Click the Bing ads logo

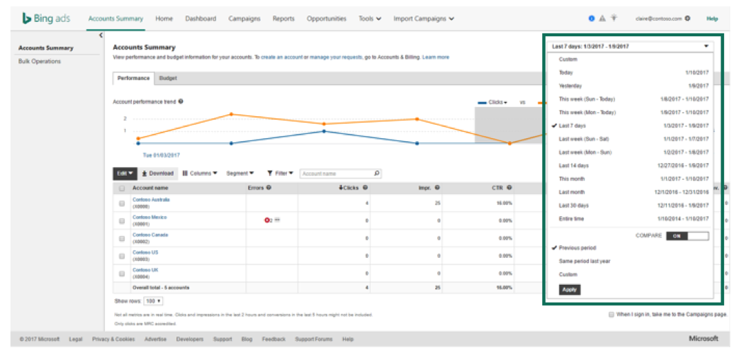(46, 18)
